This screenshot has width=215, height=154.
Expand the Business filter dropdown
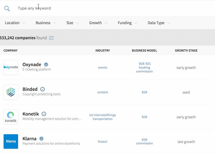[x=46, y=23]
